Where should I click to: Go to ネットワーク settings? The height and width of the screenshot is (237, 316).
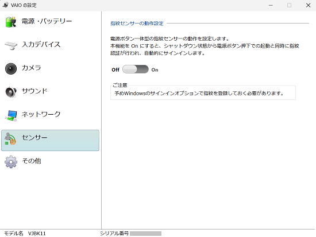(41, 114)
